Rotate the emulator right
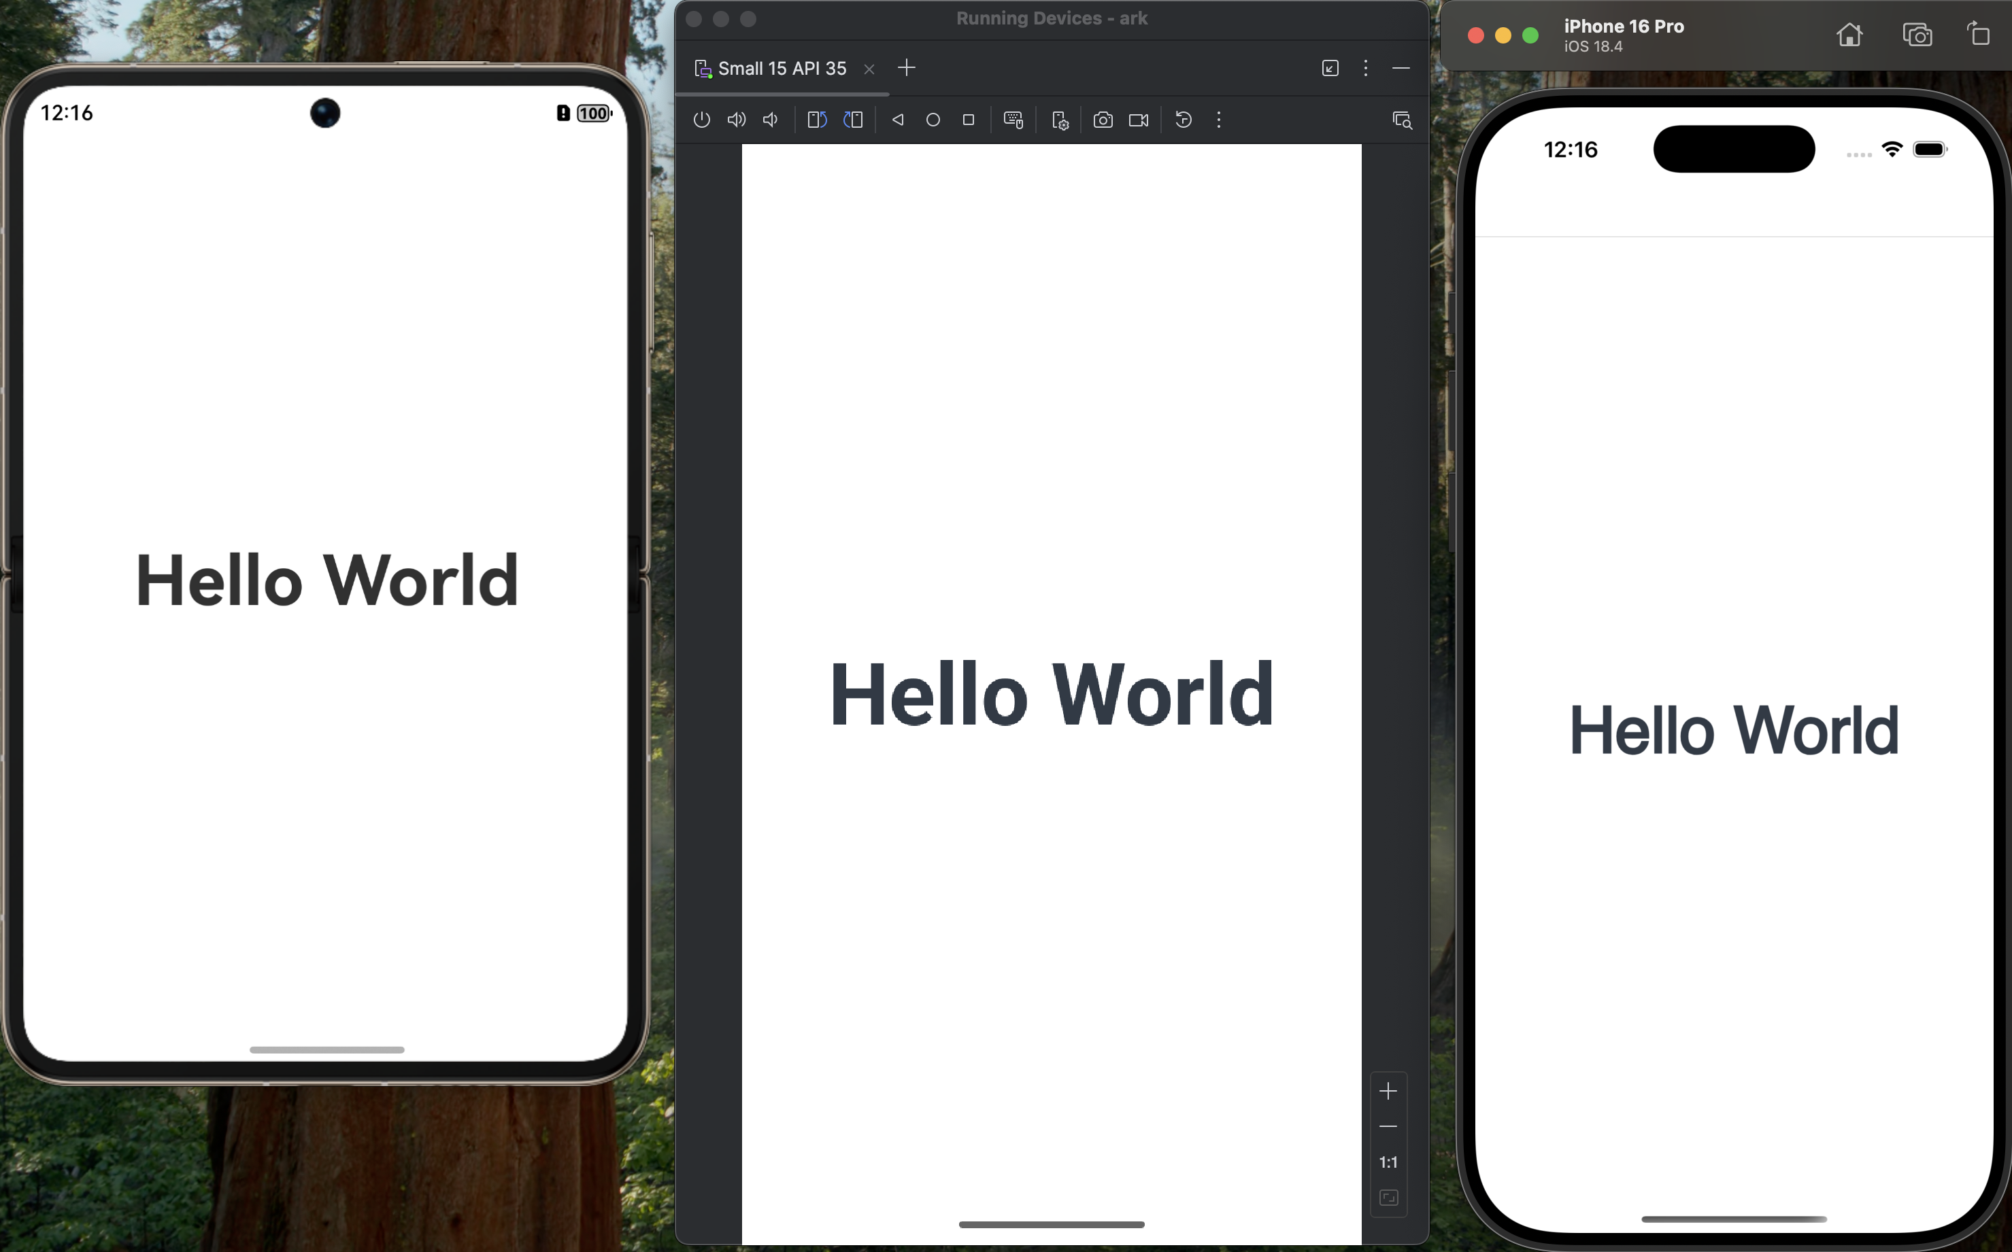 click(853, 120)
